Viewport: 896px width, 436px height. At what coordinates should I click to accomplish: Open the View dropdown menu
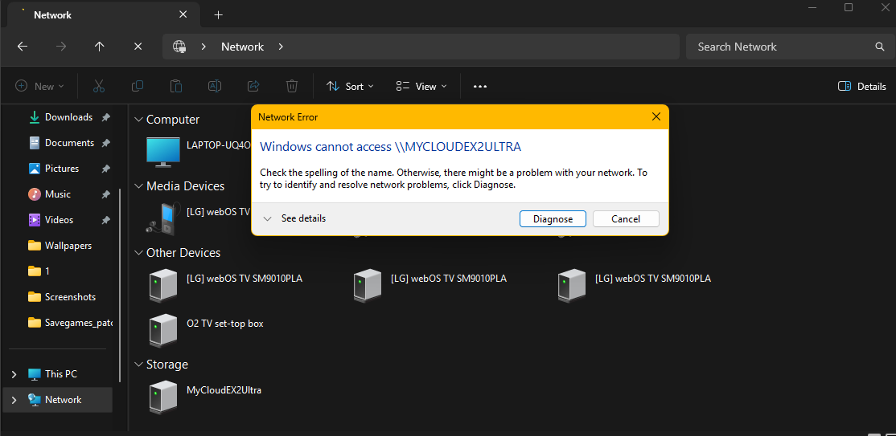coord(421,86)
